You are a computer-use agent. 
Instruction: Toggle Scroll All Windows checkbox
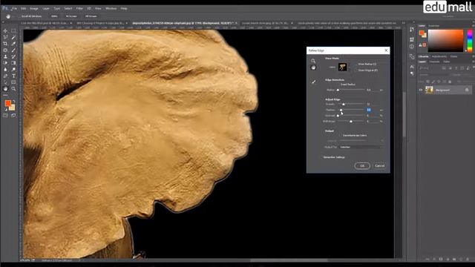pos(19,16)
